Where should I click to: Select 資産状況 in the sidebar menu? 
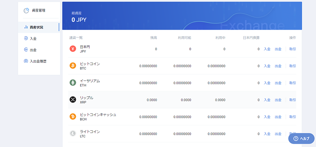[x=39, y=27]
